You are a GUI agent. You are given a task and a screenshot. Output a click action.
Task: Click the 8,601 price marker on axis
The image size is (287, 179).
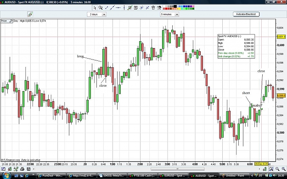281,37
